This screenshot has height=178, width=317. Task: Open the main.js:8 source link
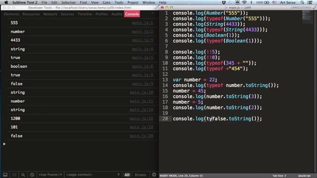pos(143,75)
